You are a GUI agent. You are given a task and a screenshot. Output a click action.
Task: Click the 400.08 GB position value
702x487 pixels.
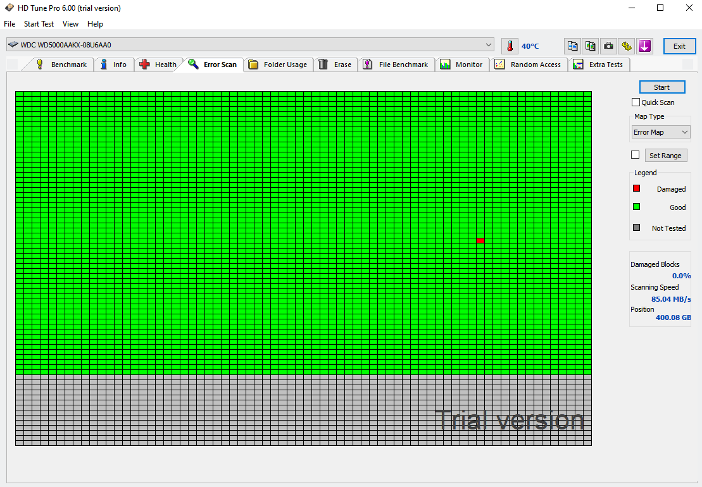point(673,317)
